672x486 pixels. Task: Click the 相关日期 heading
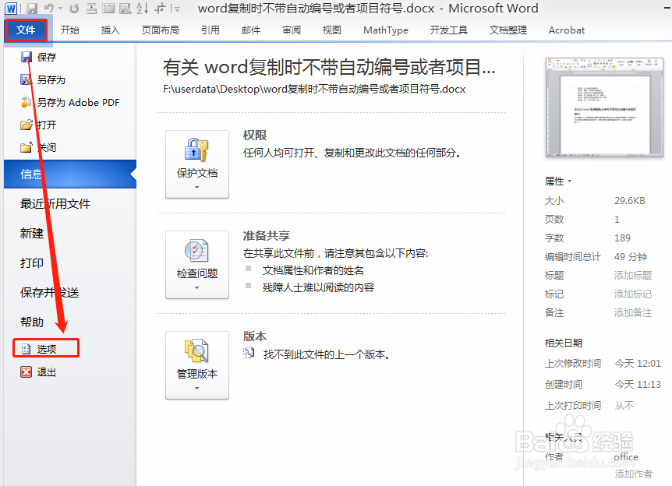(564, 343)
